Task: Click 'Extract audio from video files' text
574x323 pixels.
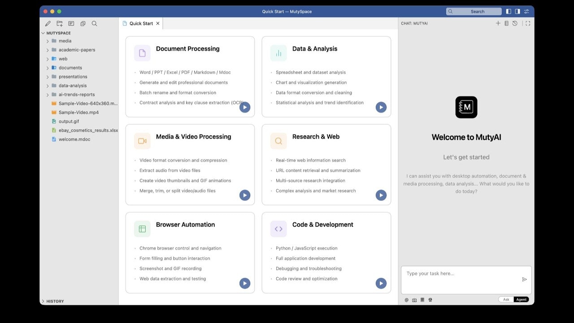Action: 170,170
